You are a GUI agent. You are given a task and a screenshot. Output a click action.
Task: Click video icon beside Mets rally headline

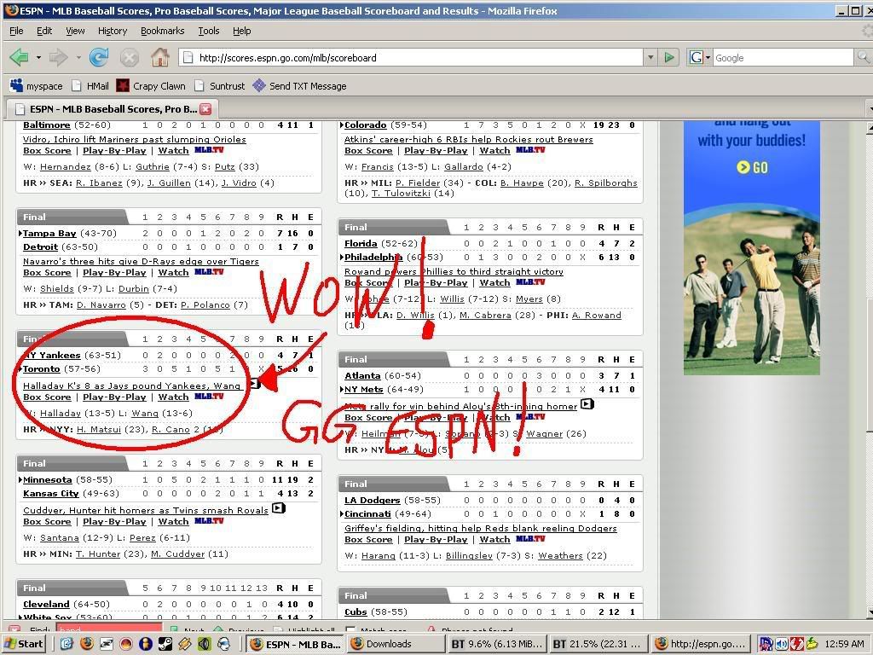[x=587, y=404]
